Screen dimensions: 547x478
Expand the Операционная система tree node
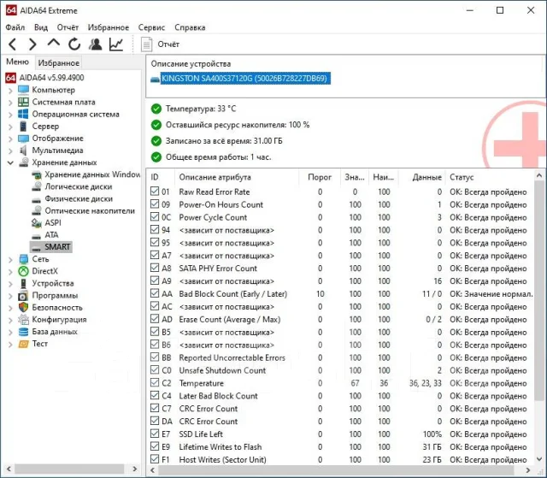(10, 115)
